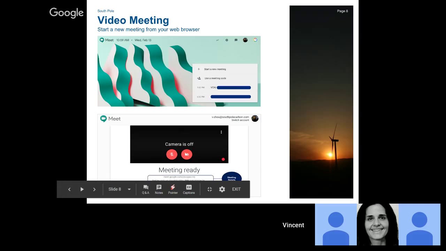Click the Video Meeting slide title

tap(133, 20)
